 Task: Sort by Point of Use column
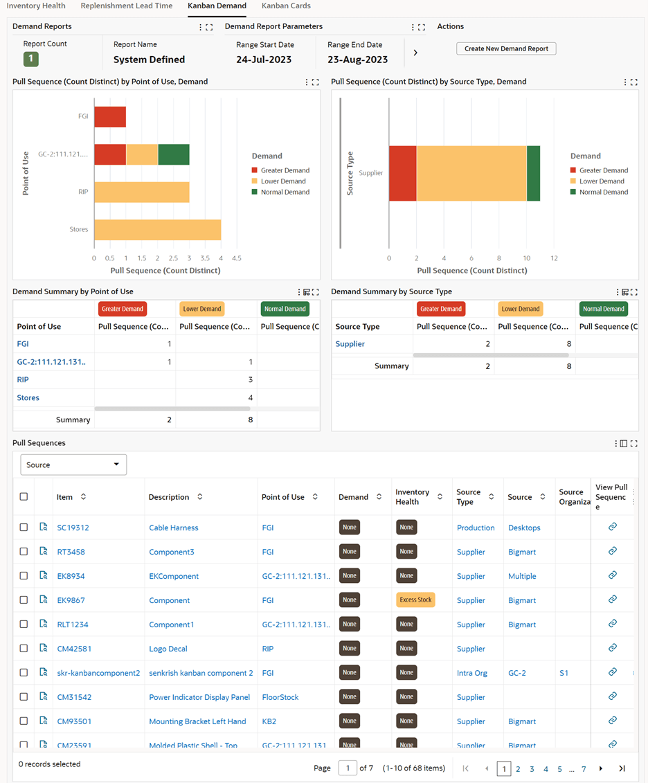315,497
